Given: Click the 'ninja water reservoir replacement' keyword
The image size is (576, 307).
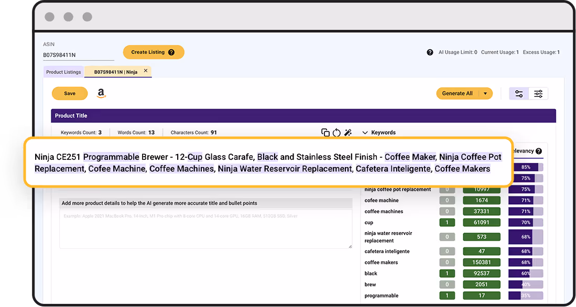Looking at the screenshot, I should click(388, 237).
